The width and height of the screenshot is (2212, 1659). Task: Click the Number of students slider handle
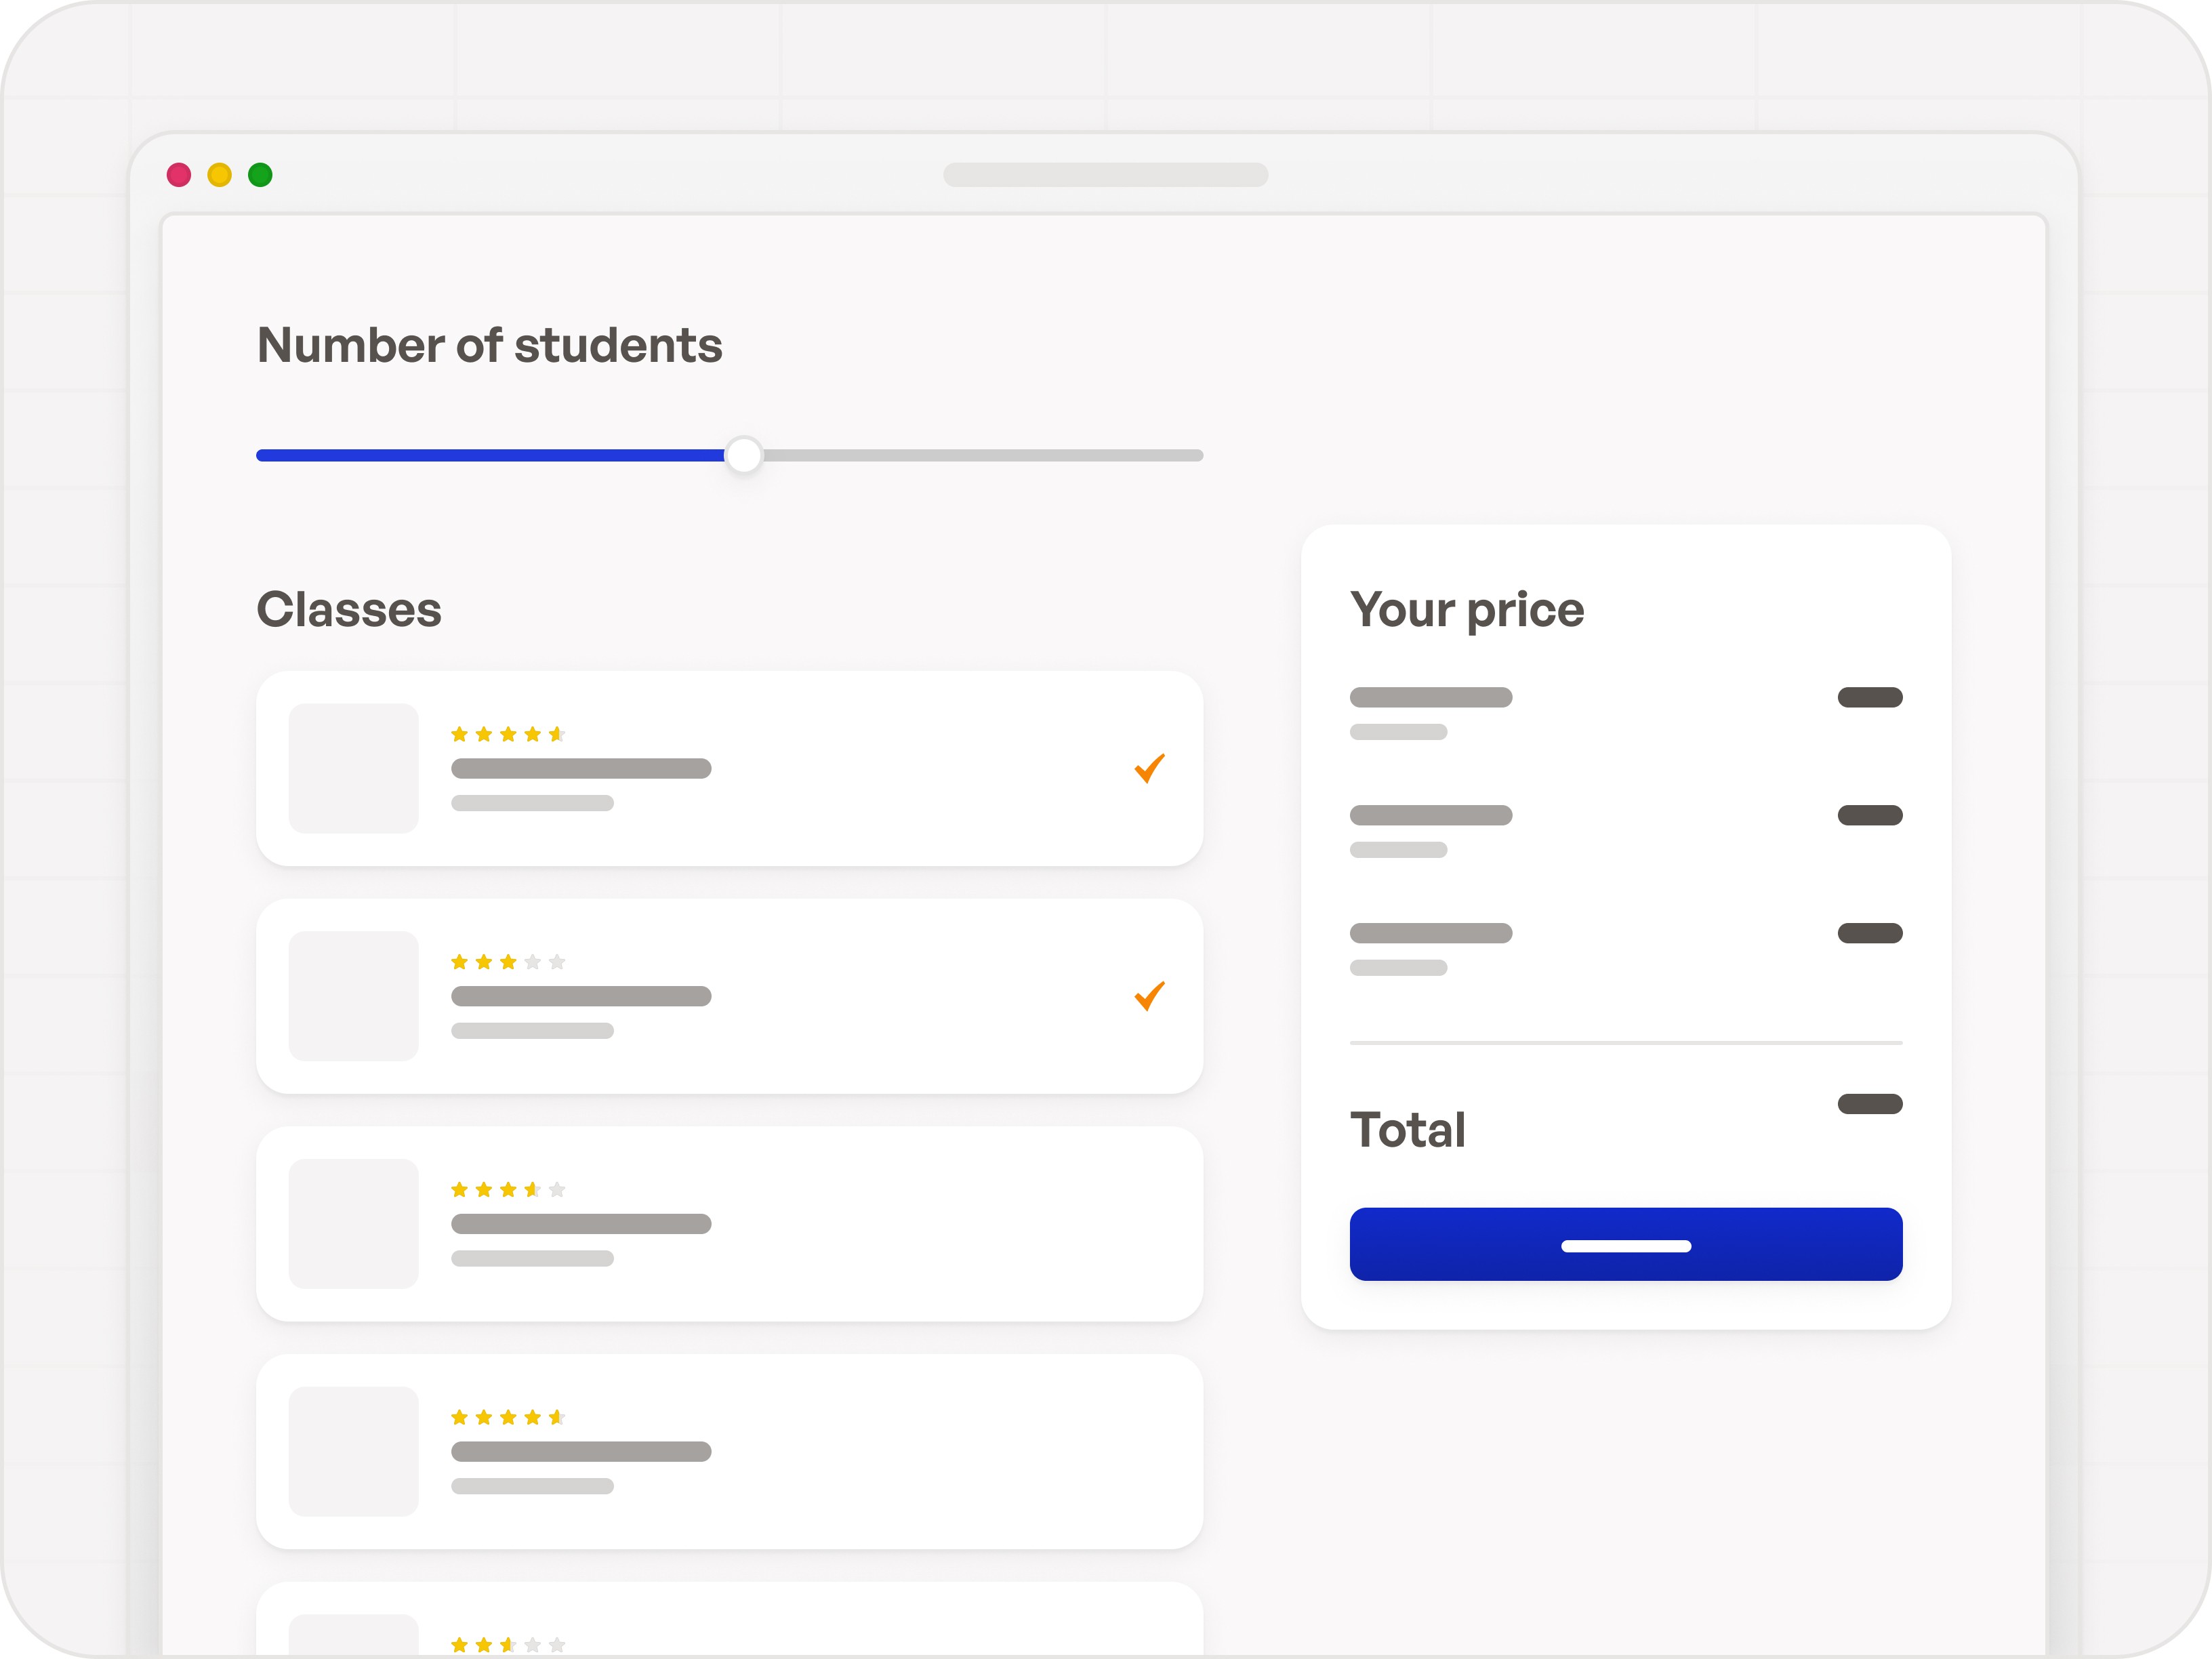(743, 455)
